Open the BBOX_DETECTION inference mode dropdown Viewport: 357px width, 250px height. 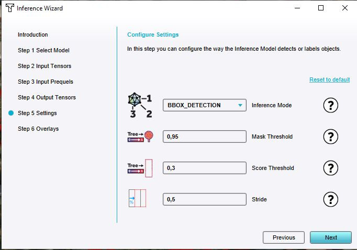pos(205,105)
